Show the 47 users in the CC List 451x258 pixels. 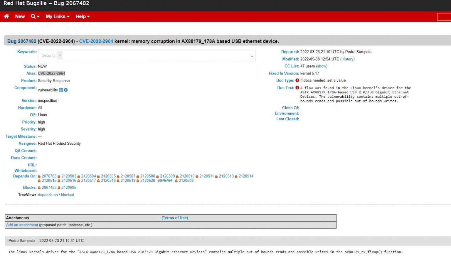[x=321, y=66]
